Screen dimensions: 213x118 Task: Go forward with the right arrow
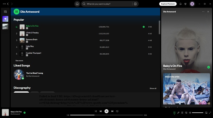(x=12, y=4)
